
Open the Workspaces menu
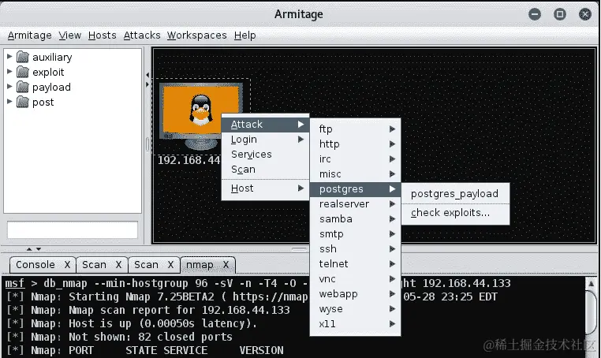(x=197, y=35)
